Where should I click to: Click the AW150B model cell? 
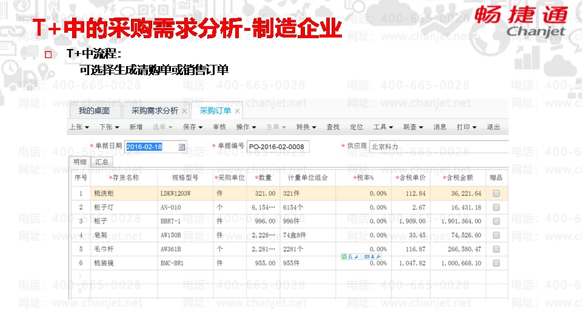pyautogui.click(x=186, y=235)
